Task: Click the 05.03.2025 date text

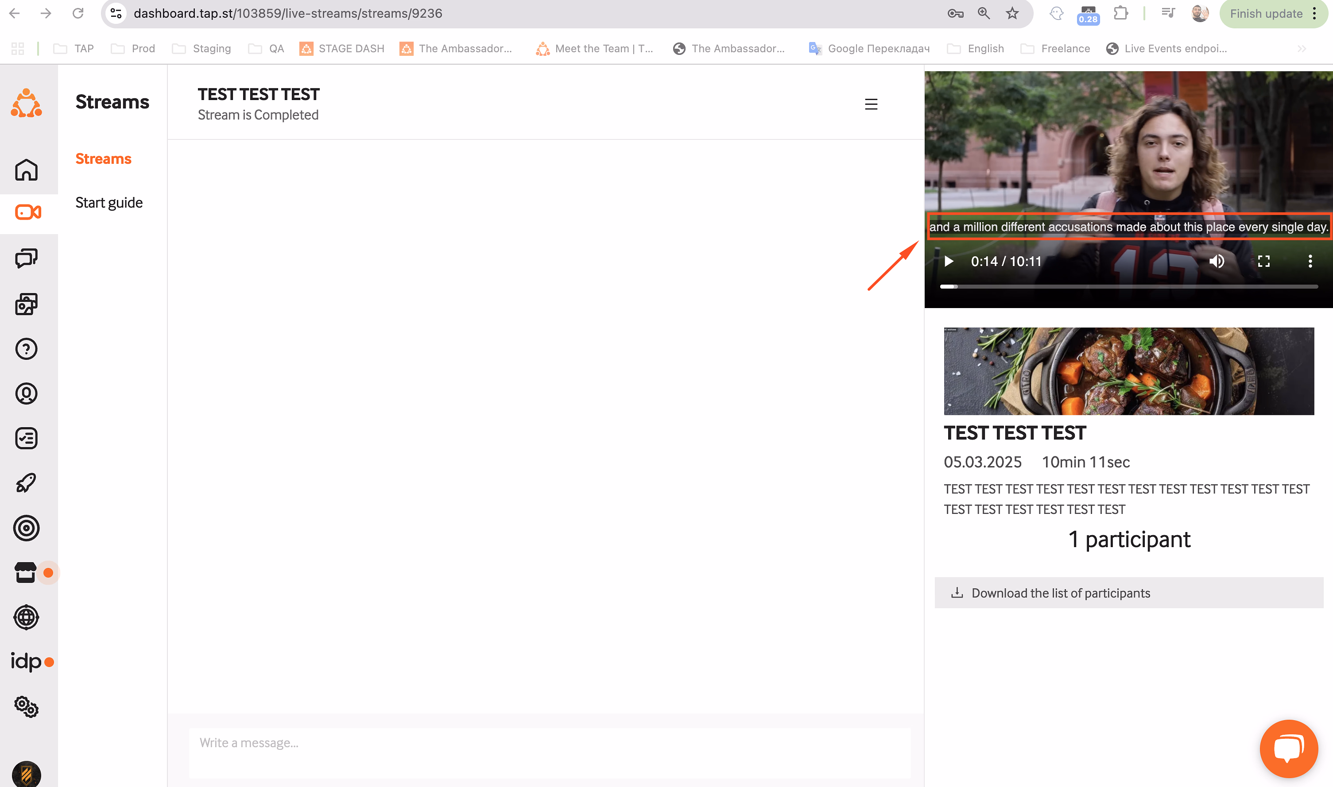Action: coord(982,462)
